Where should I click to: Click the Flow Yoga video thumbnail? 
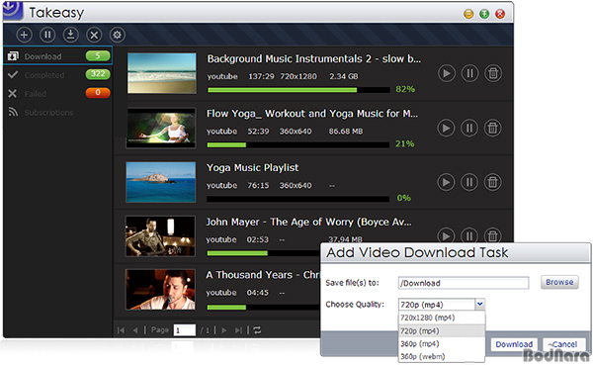pyautogui.click(x=161, y=128)
